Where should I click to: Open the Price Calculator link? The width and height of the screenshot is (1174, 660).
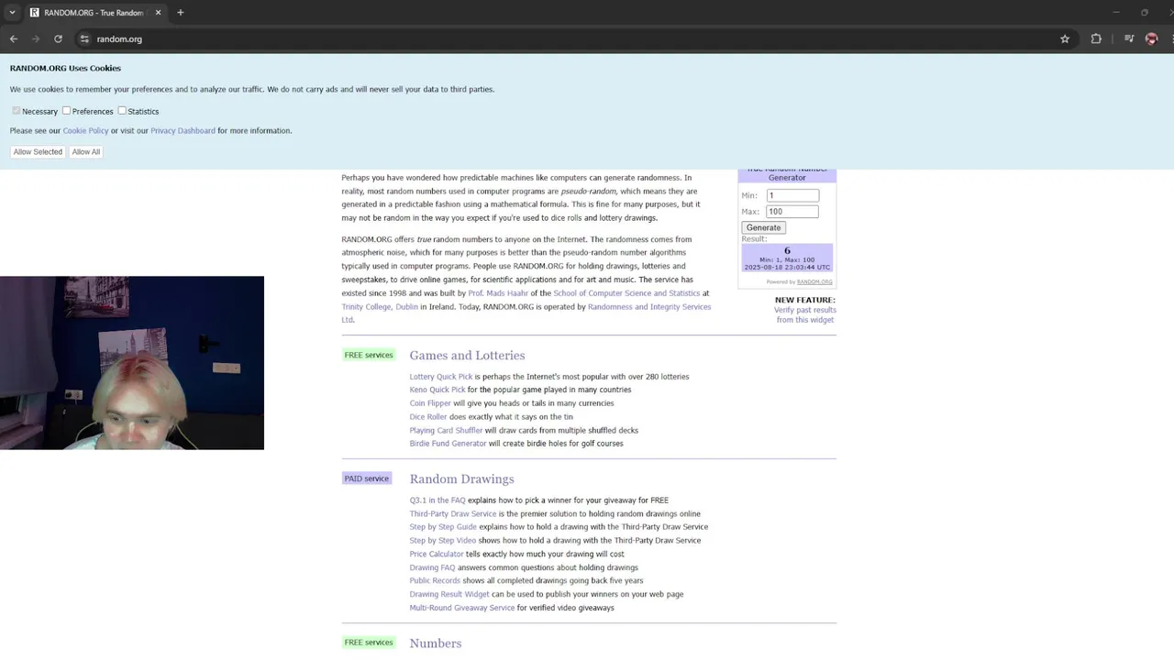pos(437,555)
